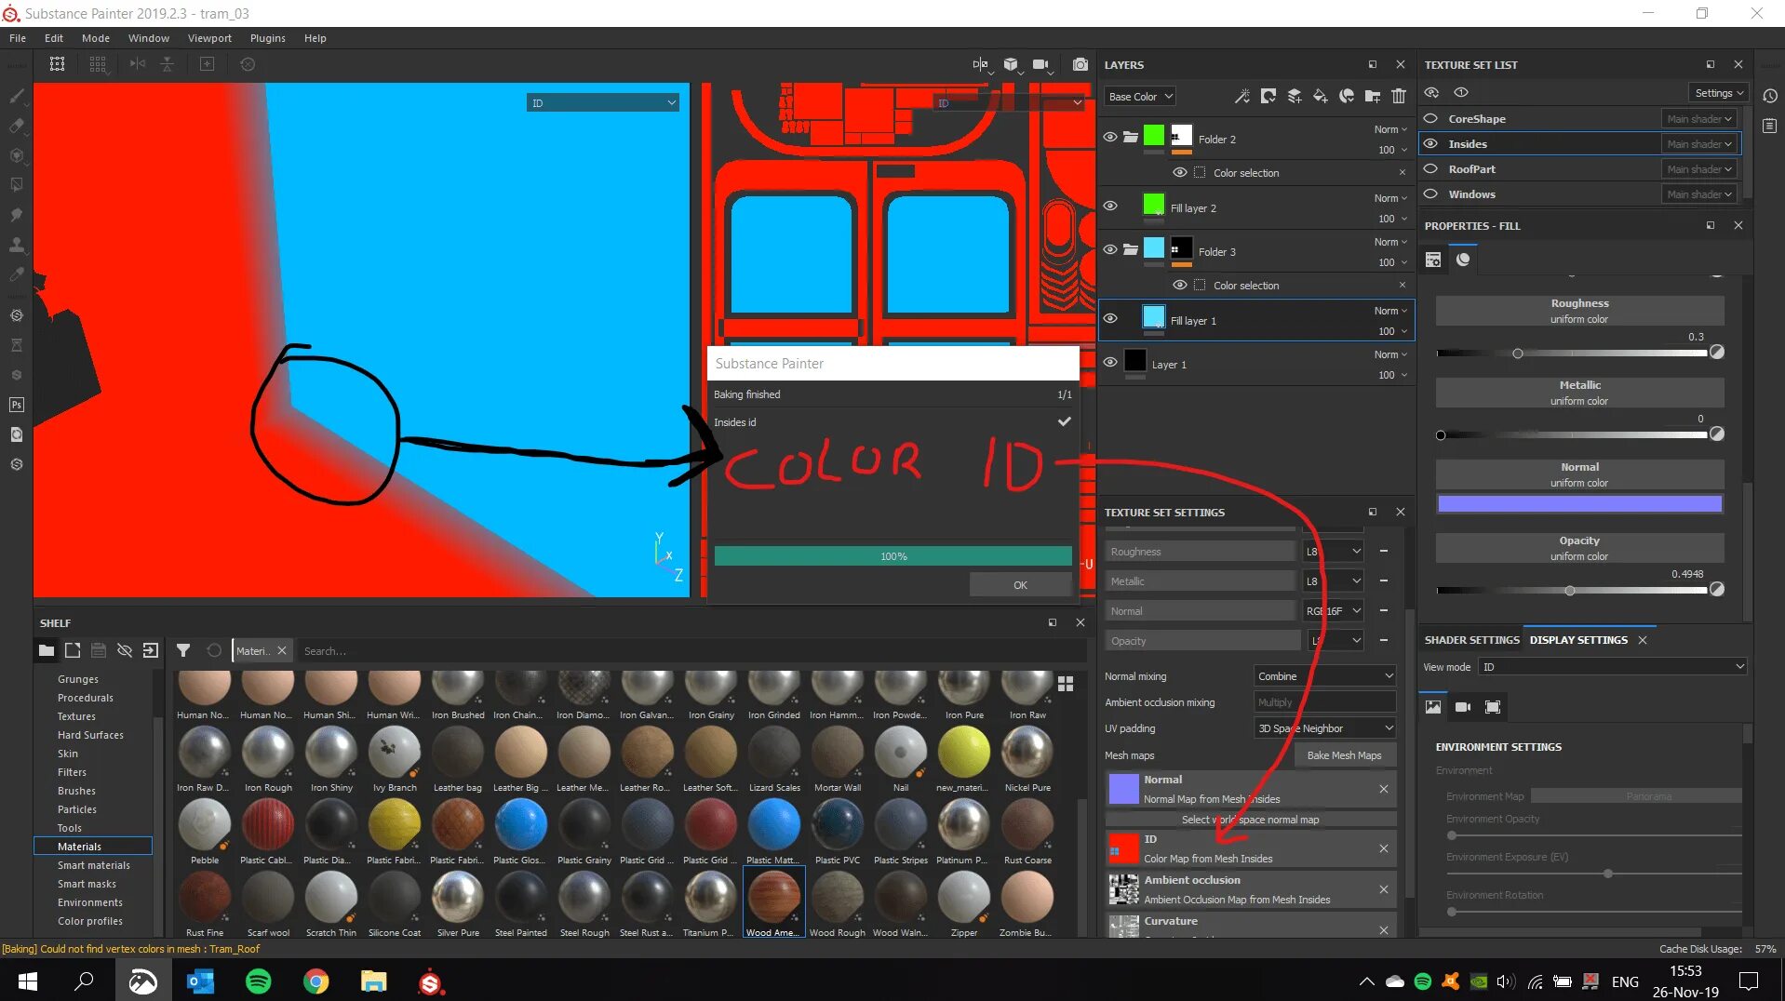The image size is (1785, 1001).
Task: Click the Bake Mesh Maps button
Action: coord(1344,754)
